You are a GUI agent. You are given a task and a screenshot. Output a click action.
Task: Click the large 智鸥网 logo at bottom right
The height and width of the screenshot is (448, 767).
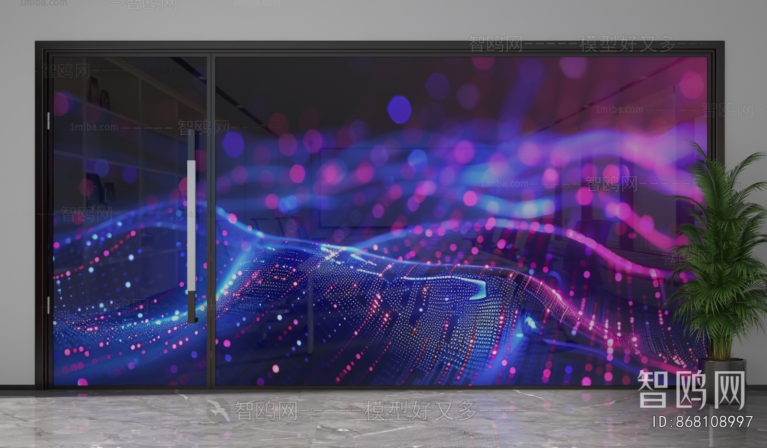point(691,389)
